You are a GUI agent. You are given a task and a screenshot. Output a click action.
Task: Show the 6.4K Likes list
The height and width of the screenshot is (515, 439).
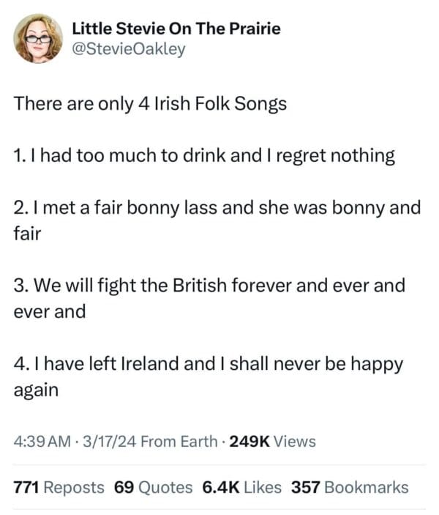[239, 487]
